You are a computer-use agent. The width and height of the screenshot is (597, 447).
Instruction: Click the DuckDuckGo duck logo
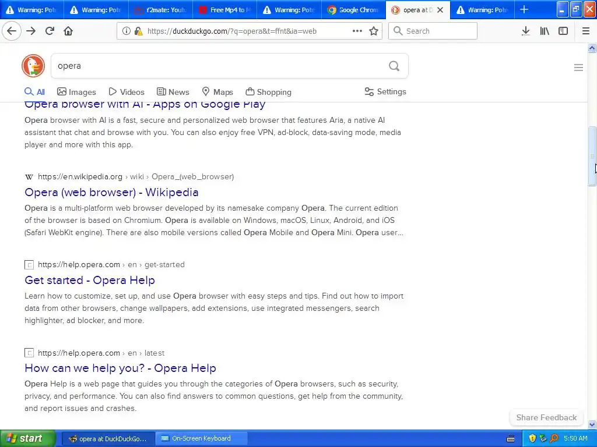(33, 66)
